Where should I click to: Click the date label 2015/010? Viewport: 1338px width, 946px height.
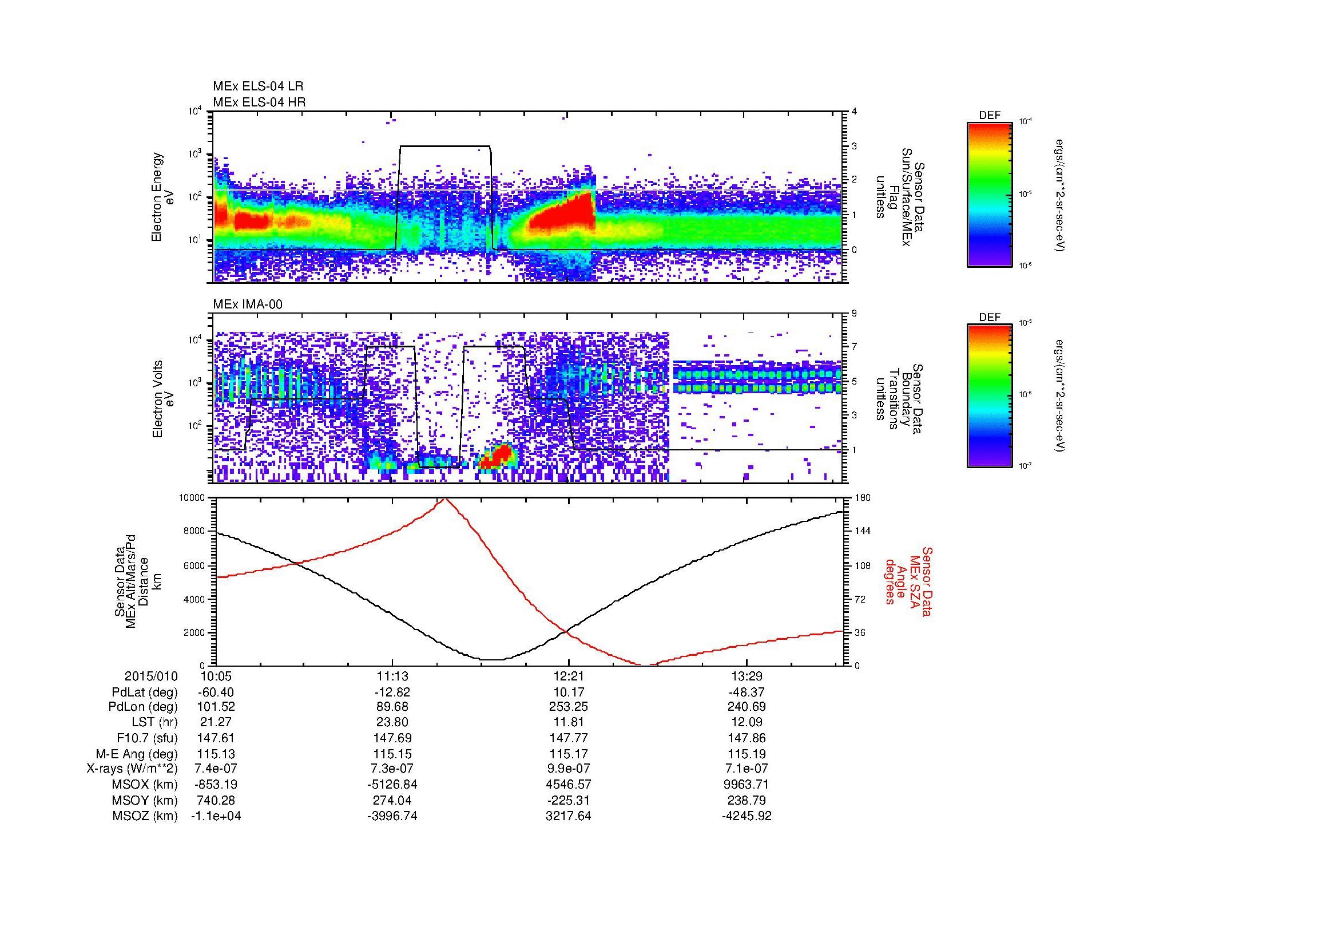[x=151, y=676]
